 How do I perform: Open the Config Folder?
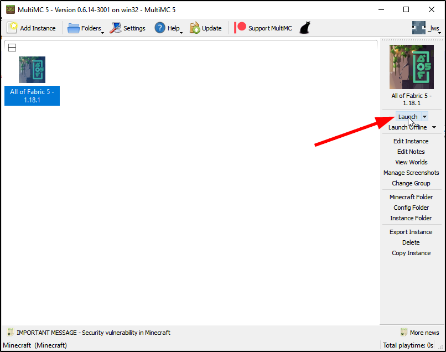[x=411, y=208]
